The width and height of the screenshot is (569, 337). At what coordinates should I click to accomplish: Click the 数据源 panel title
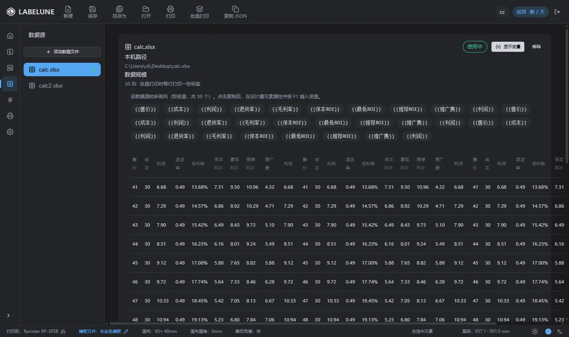click(x=37, y=35)
